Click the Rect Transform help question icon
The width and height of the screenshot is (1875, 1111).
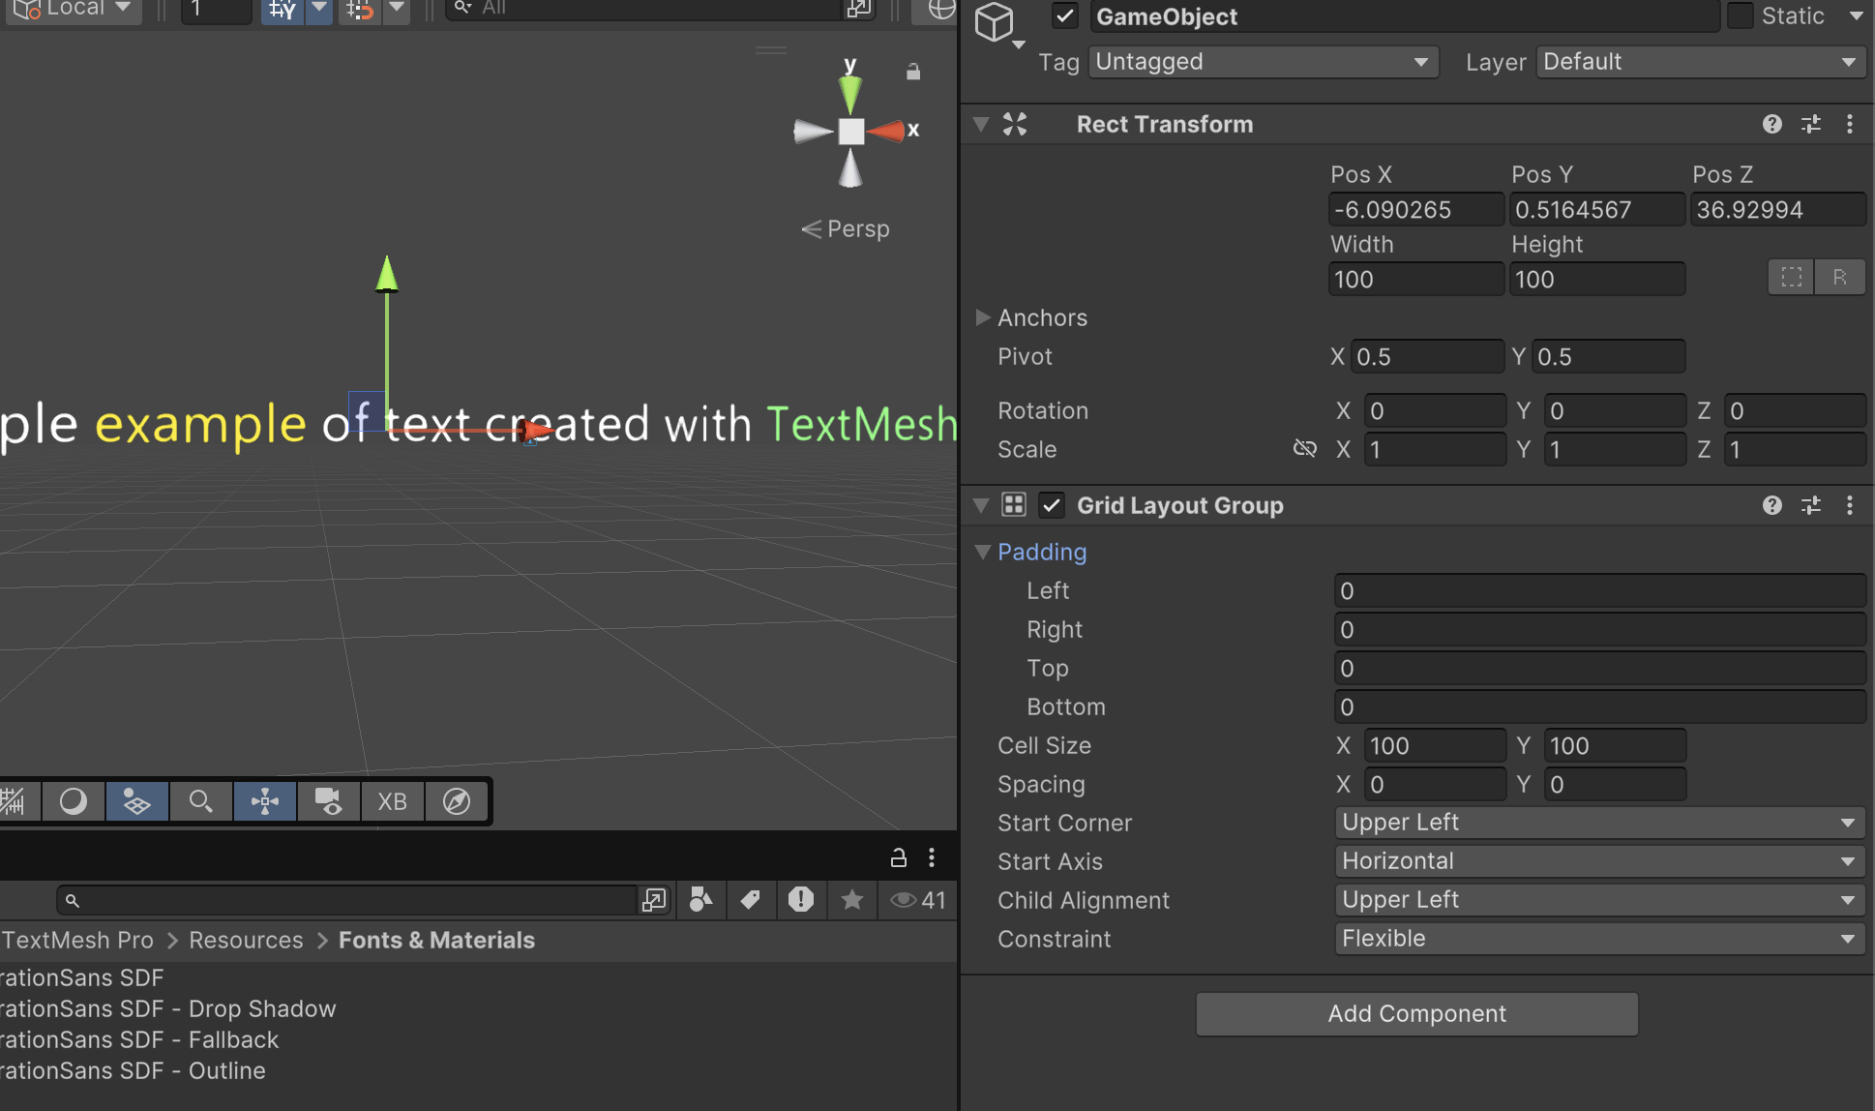pyautogui.click(x=1771, y=124)
